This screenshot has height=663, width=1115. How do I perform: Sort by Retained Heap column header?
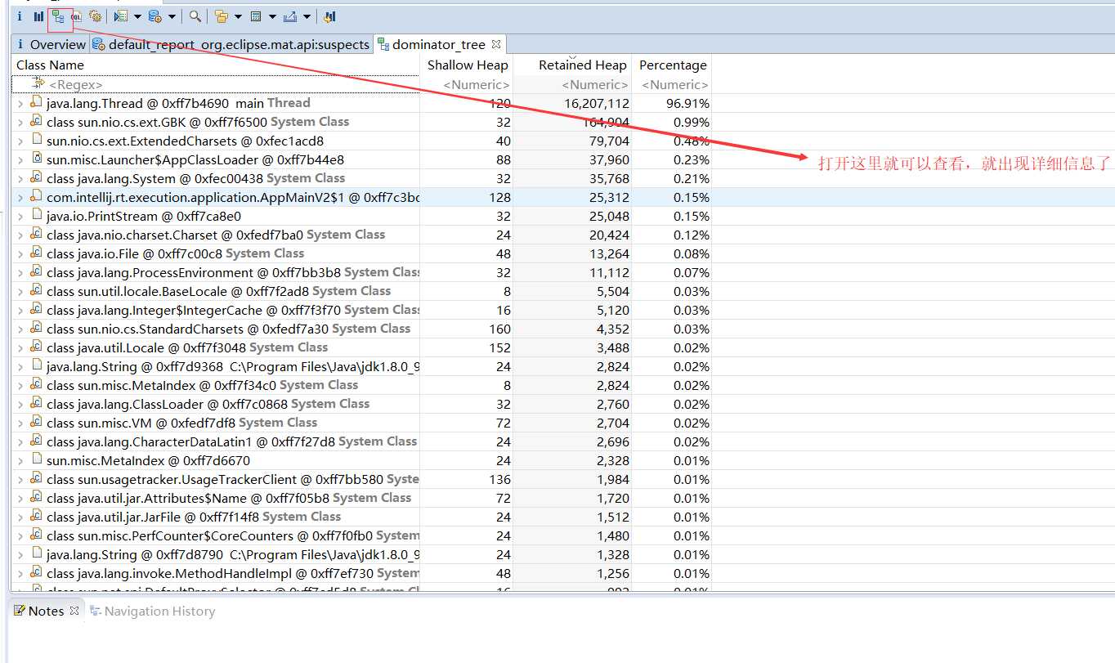pyautogui.click(x=571, y=65)
